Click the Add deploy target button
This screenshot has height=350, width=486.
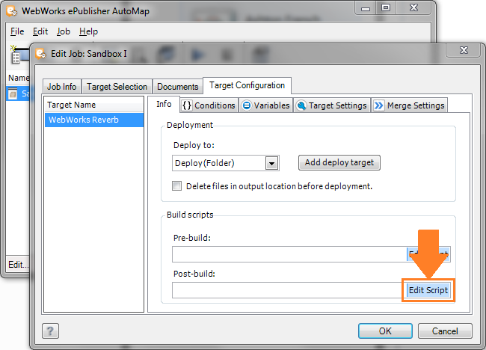click(339, 162)
